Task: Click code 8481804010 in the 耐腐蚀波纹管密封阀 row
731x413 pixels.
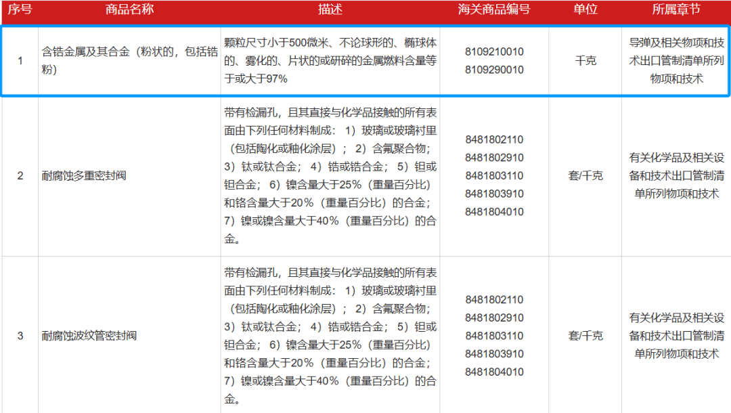Action: click(x=494, y=372)
